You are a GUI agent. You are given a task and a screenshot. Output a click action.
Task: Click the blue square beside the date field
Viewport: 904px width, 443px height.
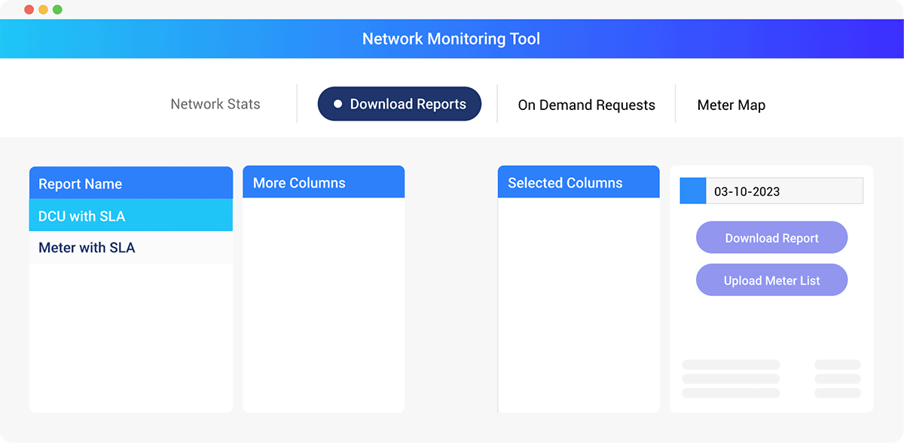click(692, 191)
